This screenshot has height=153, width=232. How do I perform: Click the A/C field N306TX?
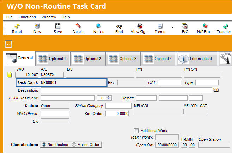[x=52, y=75]
